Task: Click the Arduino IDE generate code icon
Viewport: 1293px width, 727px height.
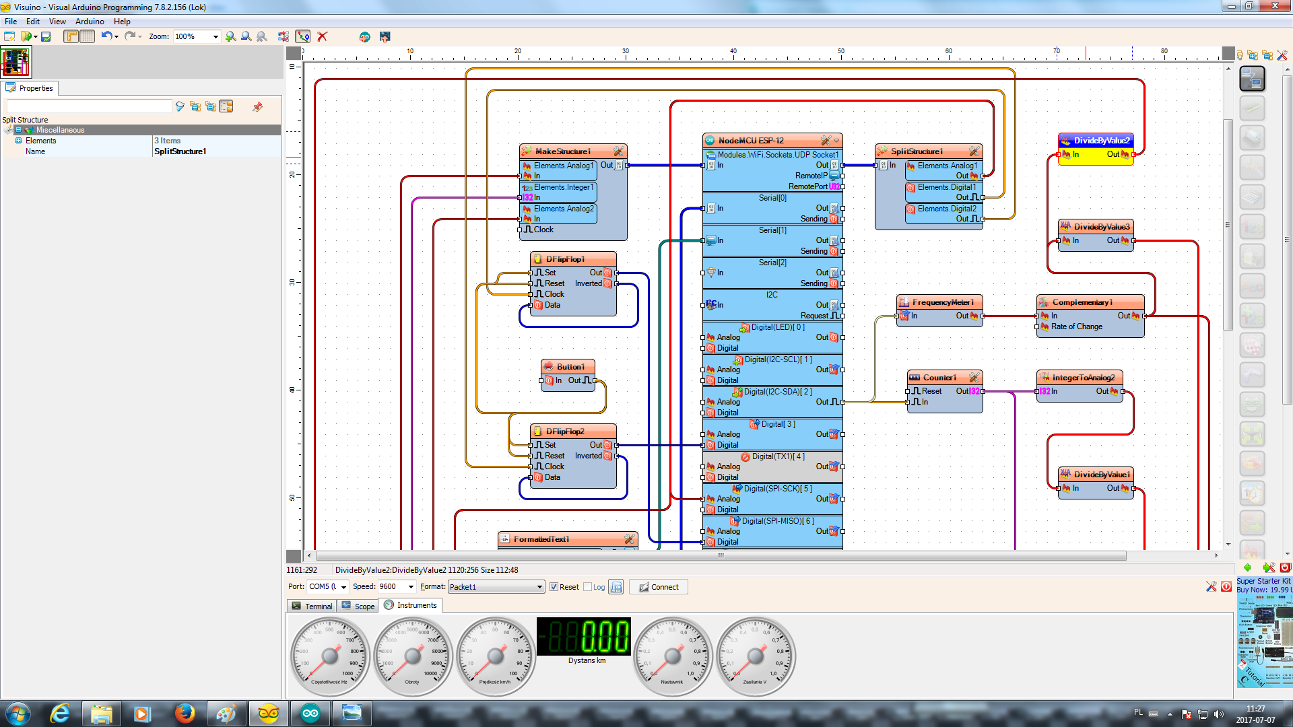Action: click(365, 36)
